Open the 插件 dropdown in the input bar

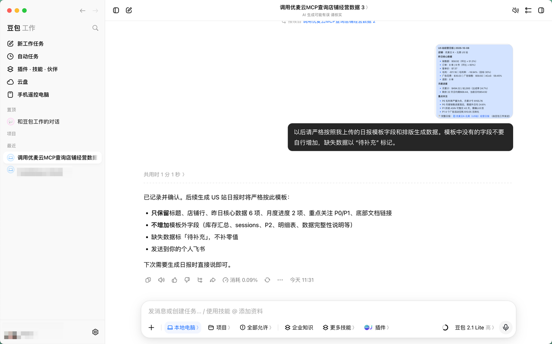tap(376, 328)
